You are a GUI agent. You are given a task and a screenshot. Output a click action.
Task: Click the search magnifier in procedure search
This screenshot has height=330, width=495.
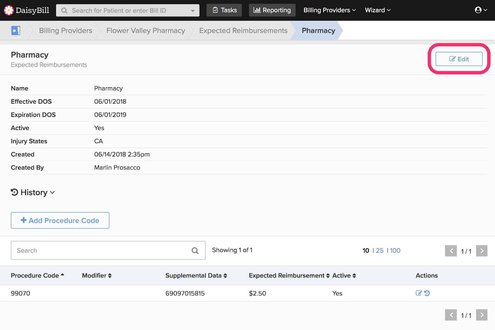click(x=195, y=251)
